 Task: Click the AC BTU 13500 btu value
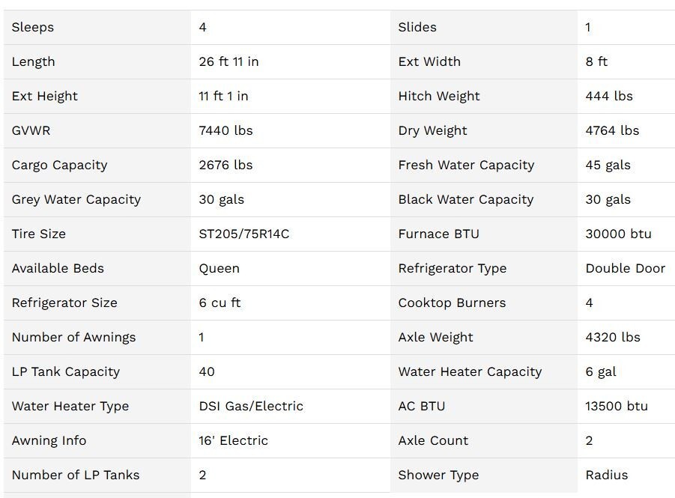pos(617,406)
